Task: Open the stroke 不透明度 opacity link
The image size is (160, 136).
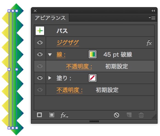Action: click(x=79, y=66)
